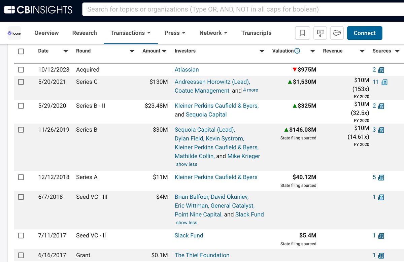The width and height of the screenshot is (404, 262).
Task: Click the Salesforce cloud icon
Action: coord(337,33)
